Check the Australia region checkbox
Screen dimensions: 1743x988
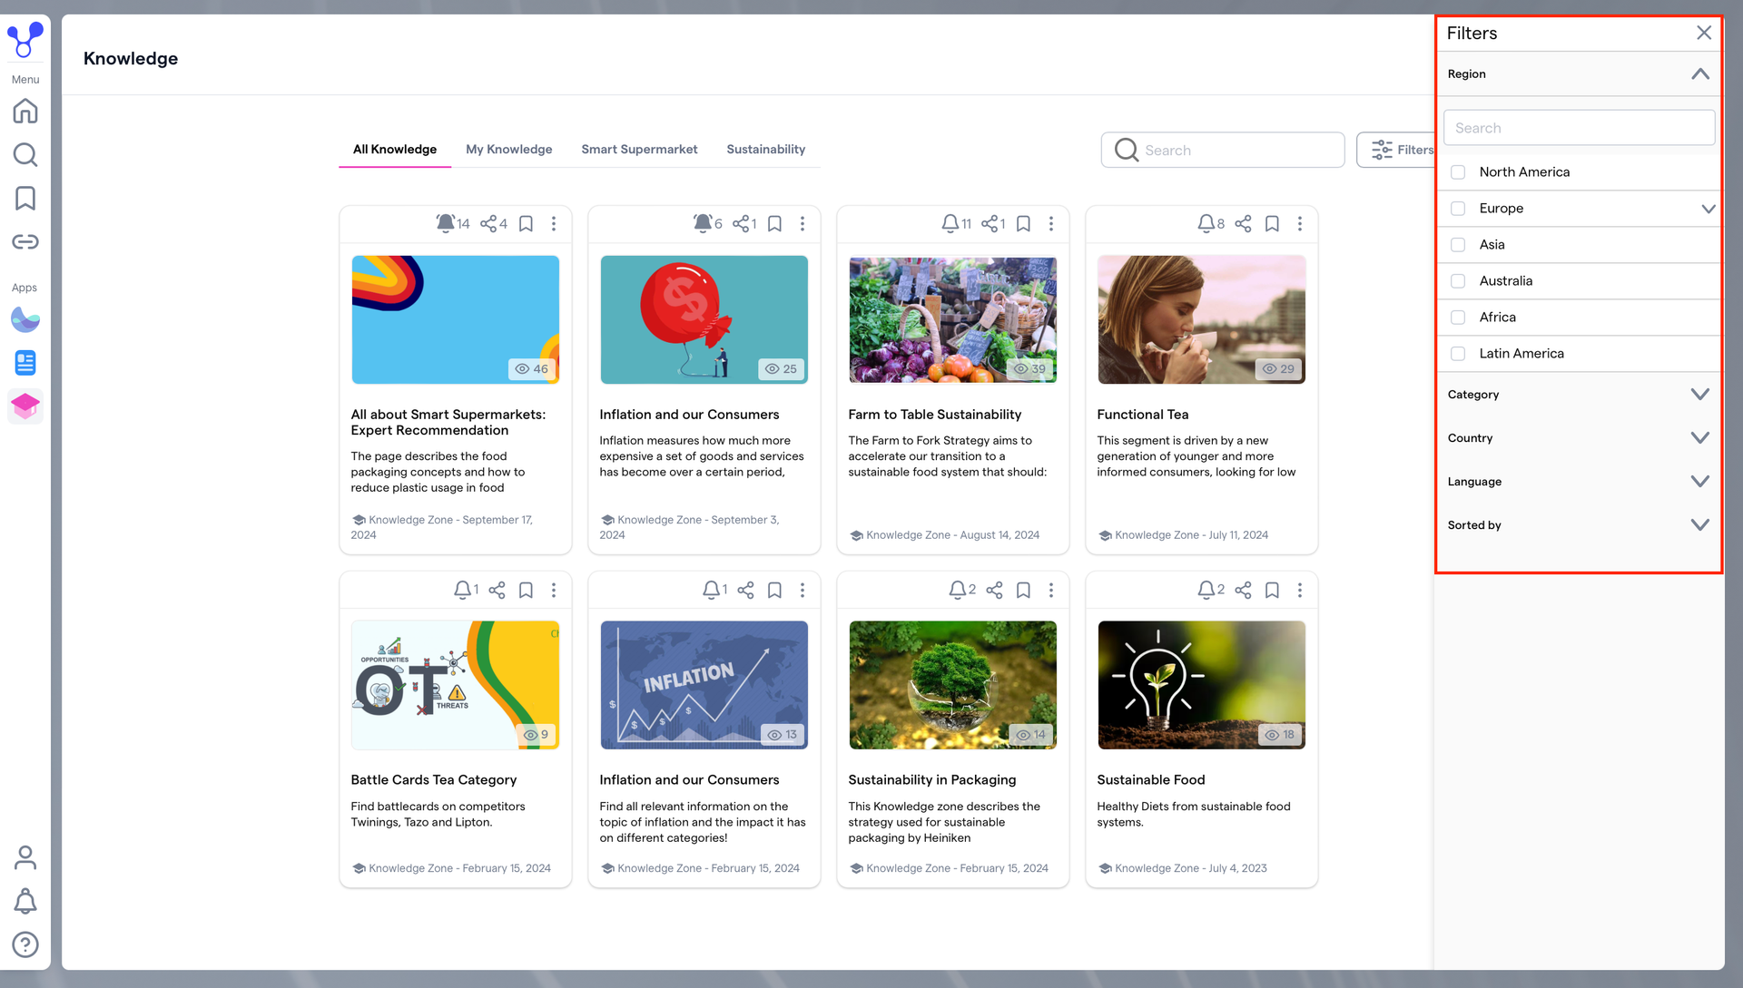tap(1458, 281)
